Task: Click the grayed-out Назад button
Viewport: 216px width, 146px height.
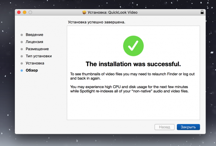Action: click(165, 127)
